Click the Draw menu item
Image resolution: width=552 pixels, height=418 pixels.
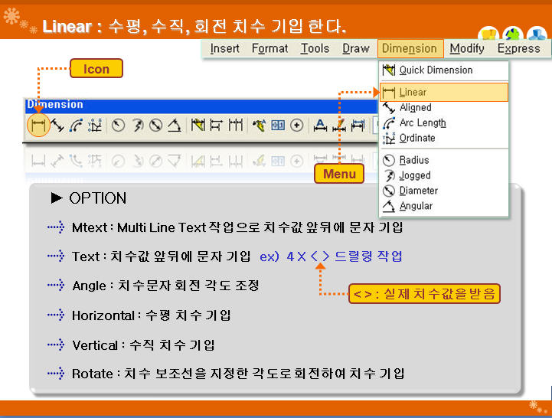click(x=355, y=48)
